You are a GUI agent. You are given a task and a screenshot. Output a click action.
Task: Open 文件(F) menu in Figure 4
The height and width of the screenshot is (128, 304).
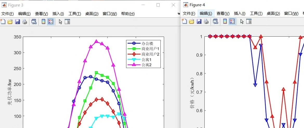pos(189,13)
